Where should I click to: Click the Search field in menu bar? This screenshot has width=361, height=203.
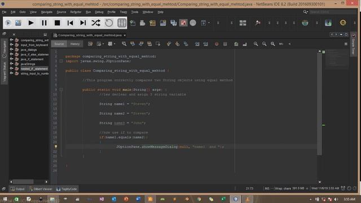click(333, 12)
